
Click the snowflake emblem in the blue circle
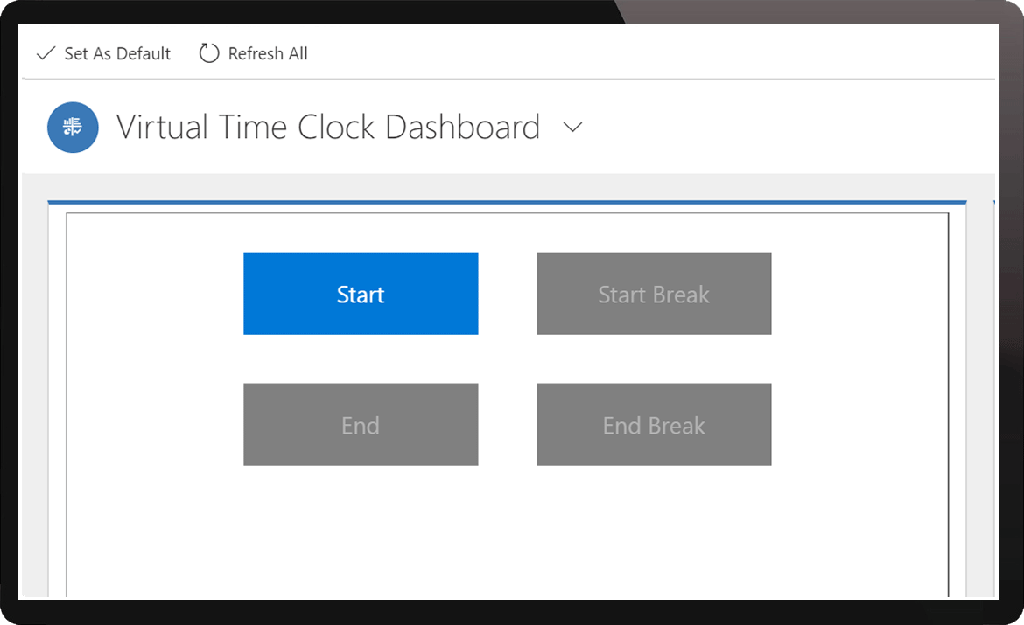click(73, 127)
